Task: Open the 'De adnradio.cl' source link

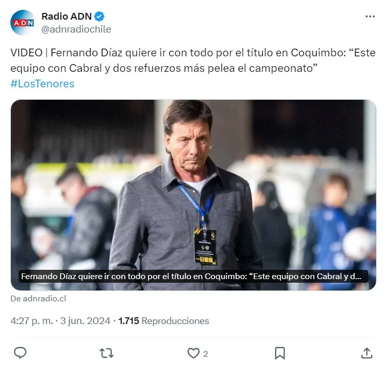Action: (x=38, y=299)
